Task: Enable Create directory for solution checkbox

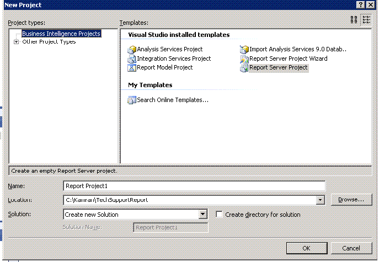Action: pyautogui.click(x=219, y=215)
